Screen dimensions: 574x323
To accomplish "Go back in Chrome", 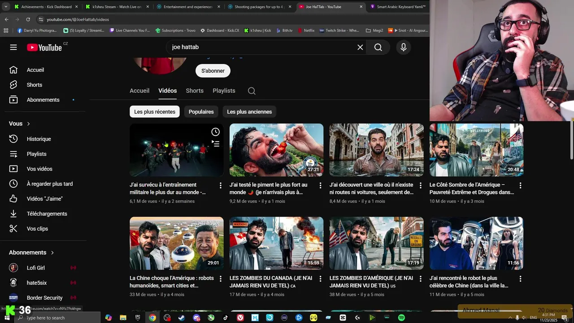I will coord(6,19).
